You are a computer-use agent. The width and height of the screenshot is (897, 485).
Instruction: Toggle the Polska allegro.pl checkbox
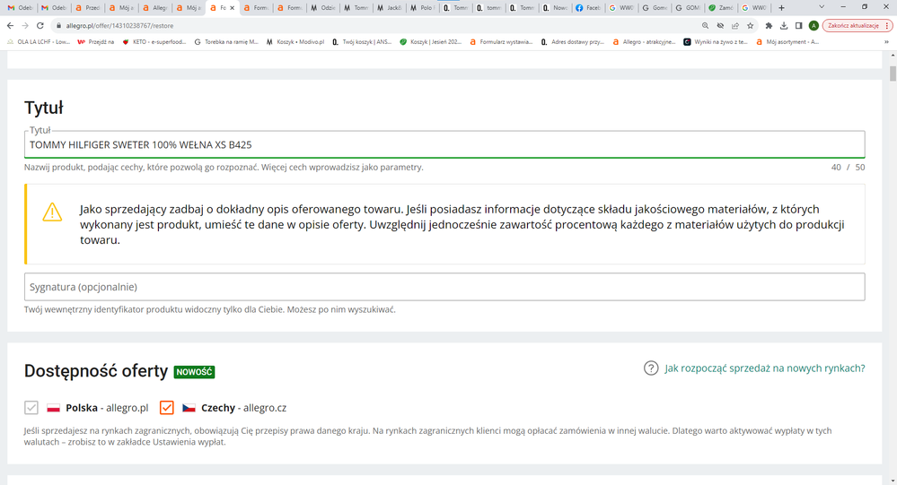pyautogui.click(x=31, y=407)
